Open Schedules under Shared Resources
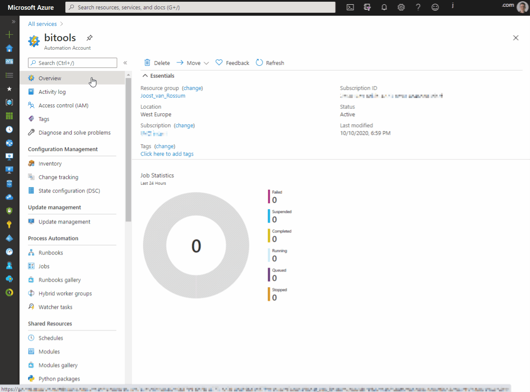 (x=50, y=338)
